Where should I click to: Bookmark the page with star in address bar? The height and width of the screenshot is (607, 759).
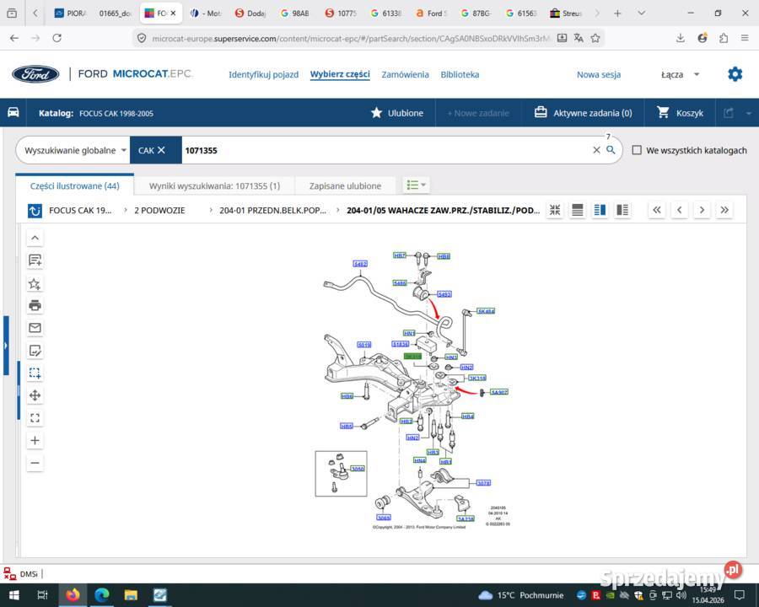(x=595, y=38)
